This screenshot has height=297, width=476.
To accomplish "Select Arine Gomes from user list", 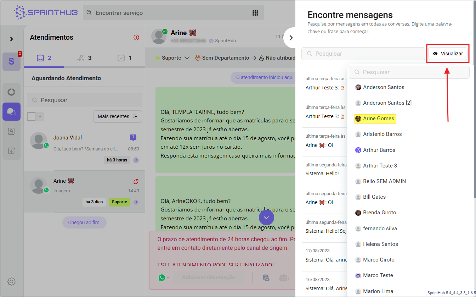I will tap(378, 119).
